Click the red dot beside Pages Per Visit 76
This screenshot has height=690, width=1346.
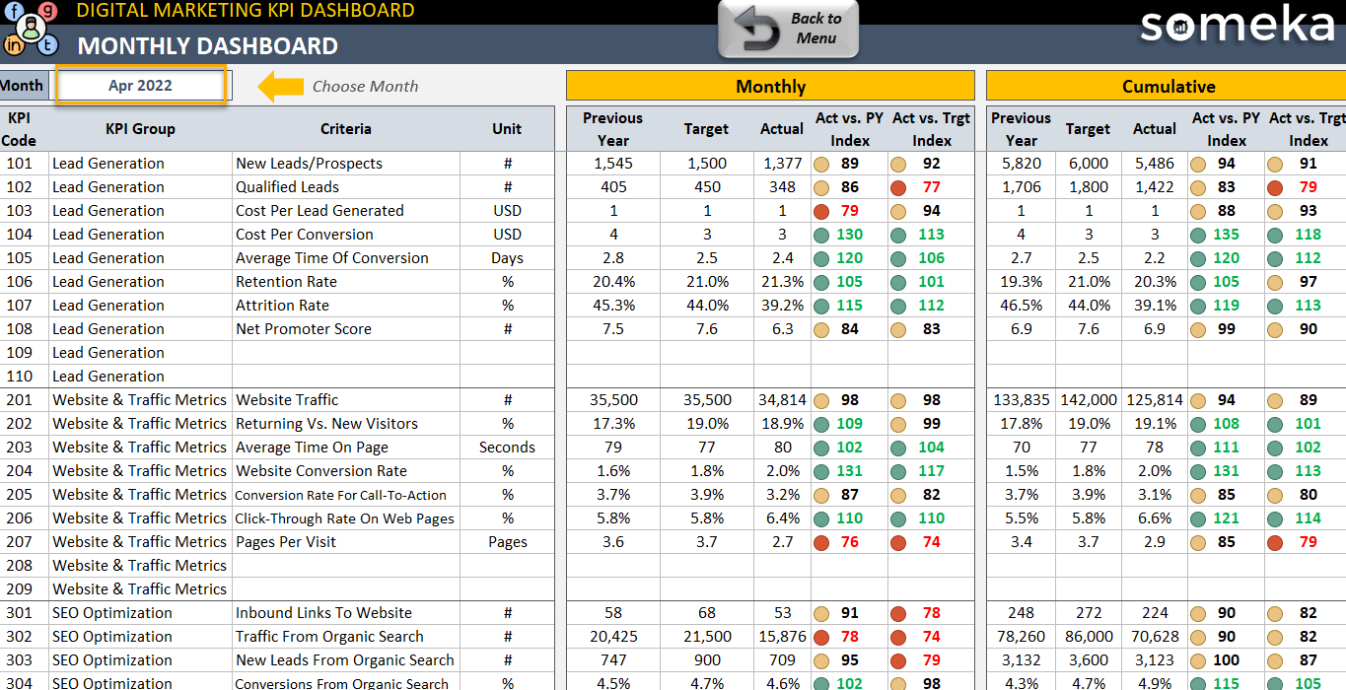(820, 542)
